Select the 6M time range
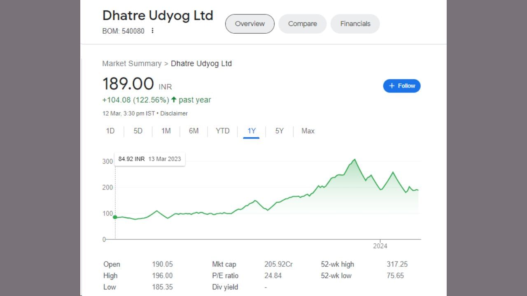The width and height of the screenshot is (527, 296). pyautogui.click(x=194, y=131)
